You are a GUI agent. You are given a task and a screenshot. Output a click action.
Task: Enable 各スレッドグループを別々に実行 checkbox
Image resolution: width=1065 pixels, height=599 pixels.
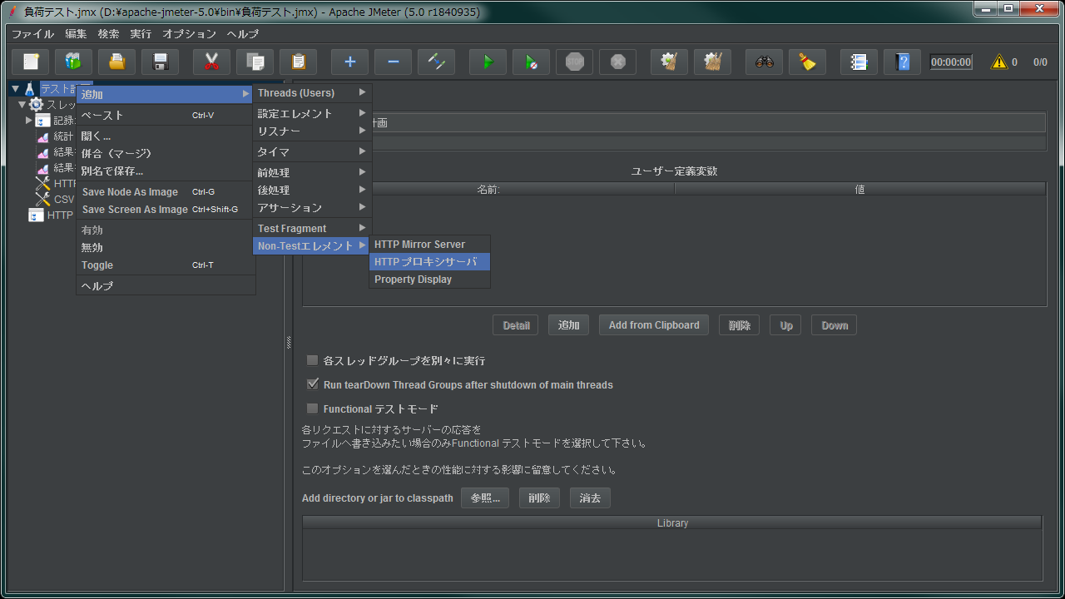point(312,359)
